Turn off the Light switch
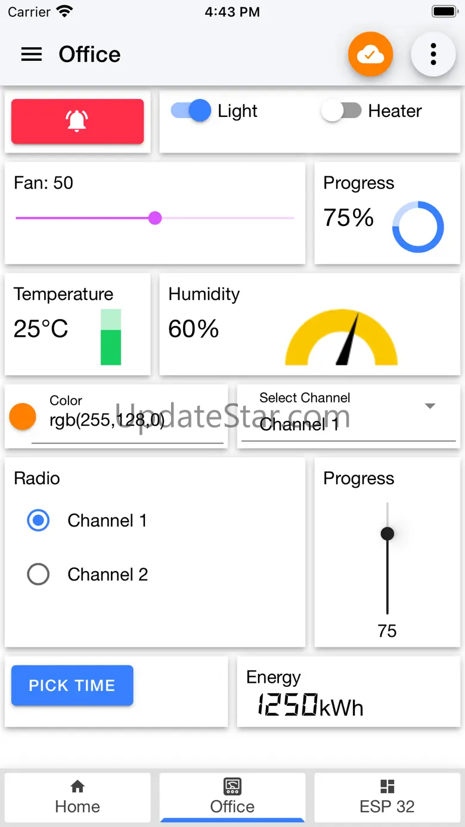 click(192, 111)
